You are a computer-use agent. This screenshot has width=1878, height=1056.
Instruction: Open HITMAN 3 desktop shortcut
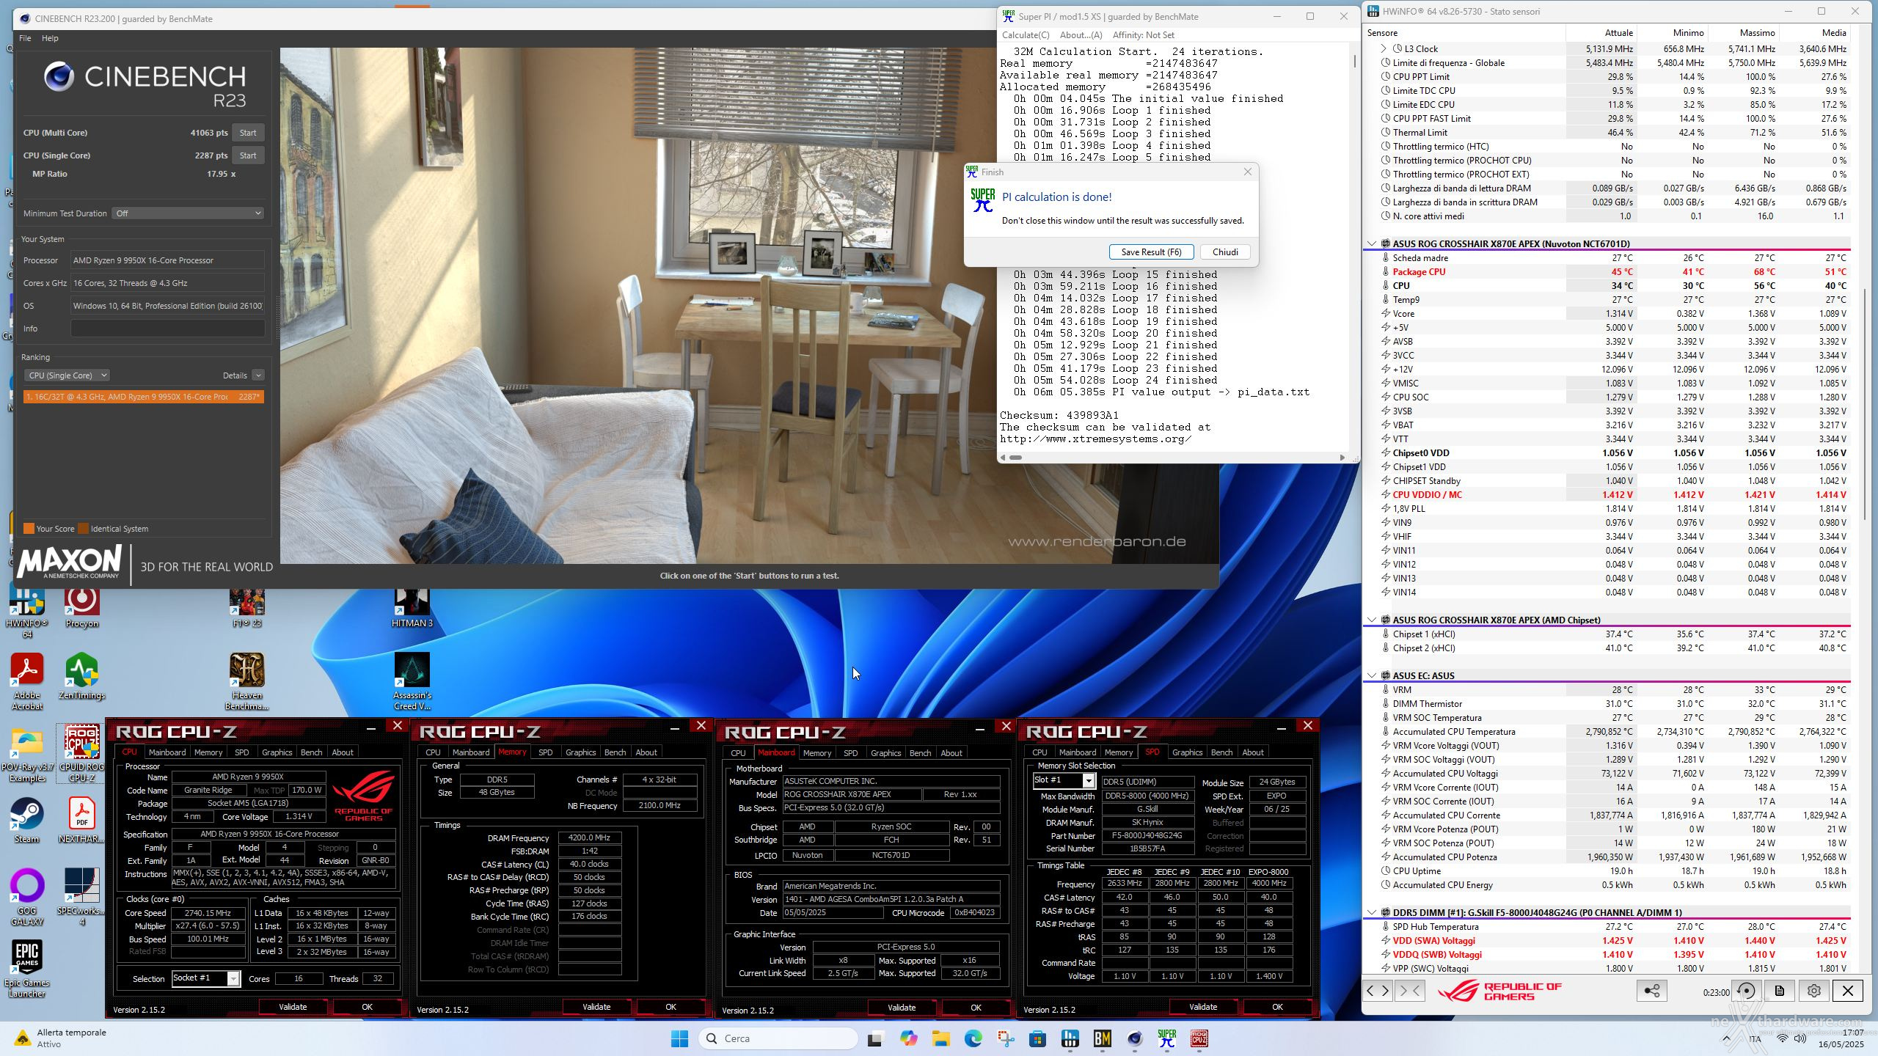pos(412,607)
